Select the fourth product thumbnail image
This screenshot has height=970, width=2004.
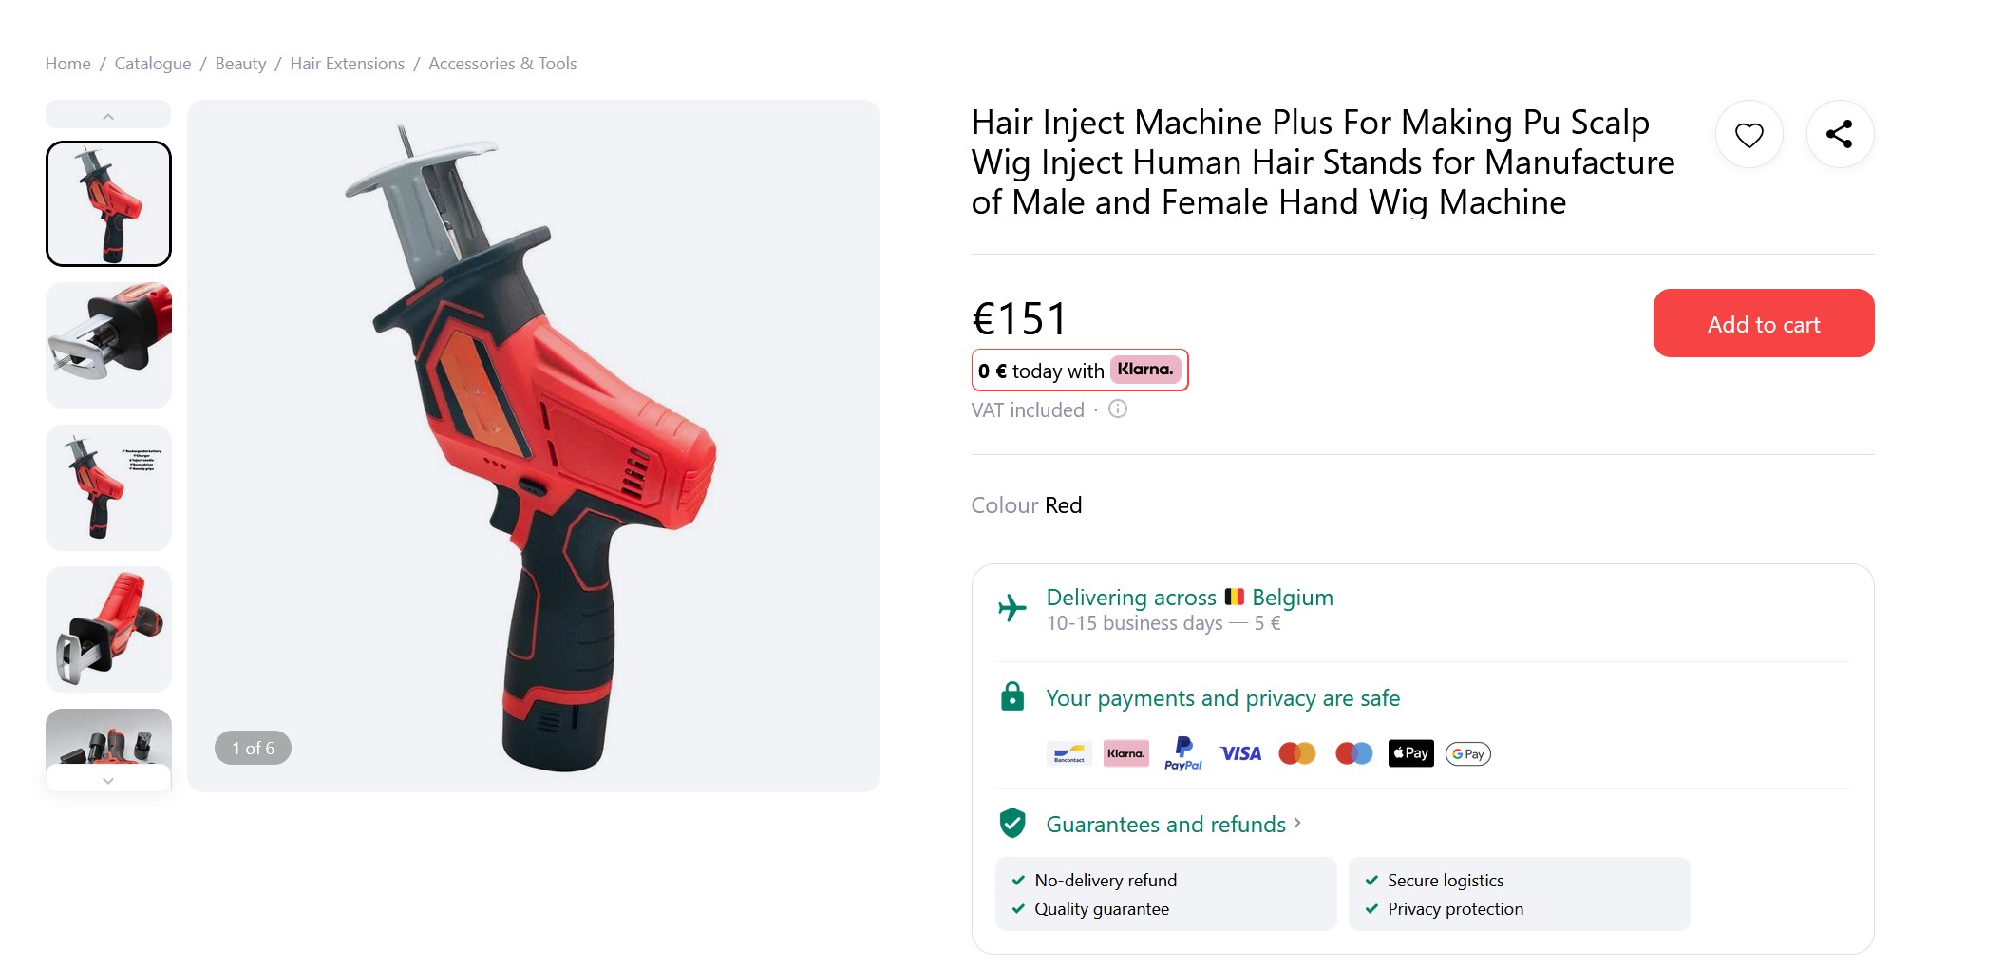pos(109,629)
